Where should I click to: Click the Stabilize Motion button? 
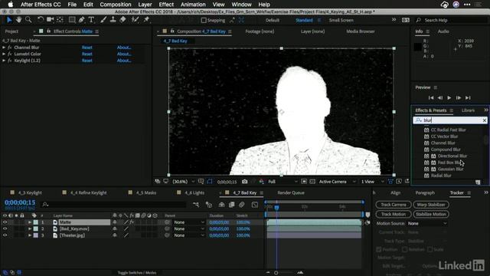coord(431,214)
